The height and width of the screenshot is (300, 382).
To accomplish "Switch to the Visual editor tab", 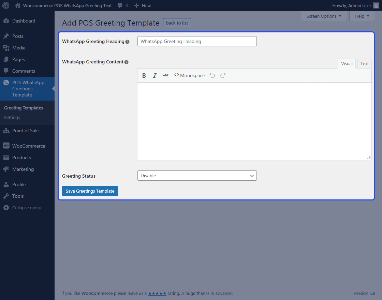I will pyautogui.click(x=347, y=63).
